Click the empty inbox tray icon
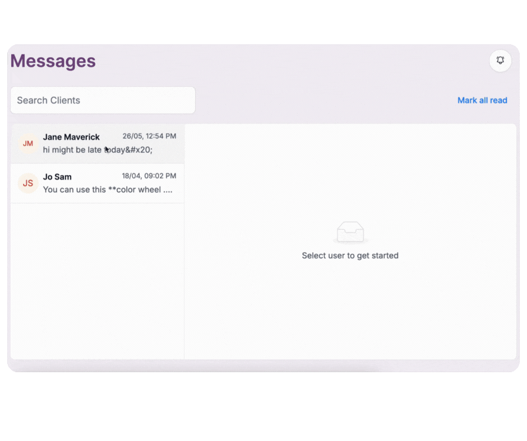Screen dimensions: 527x441 pyautogui.click(x=350, y=232)
